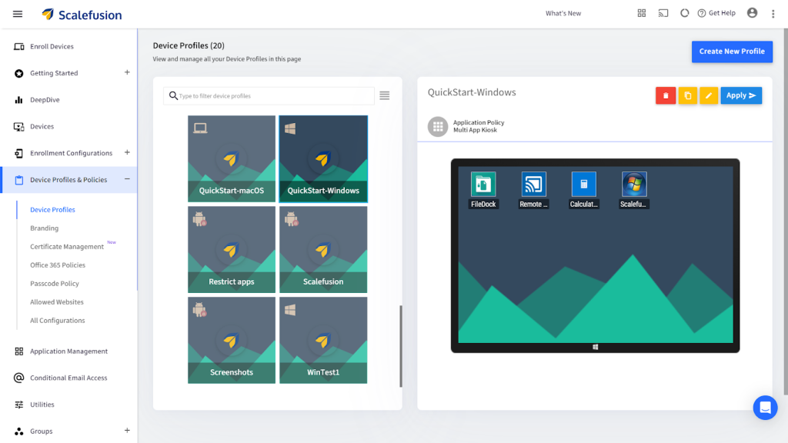Screen dimensions: 788x443
Task: Open Groups in sidebar
Action: 42,431
